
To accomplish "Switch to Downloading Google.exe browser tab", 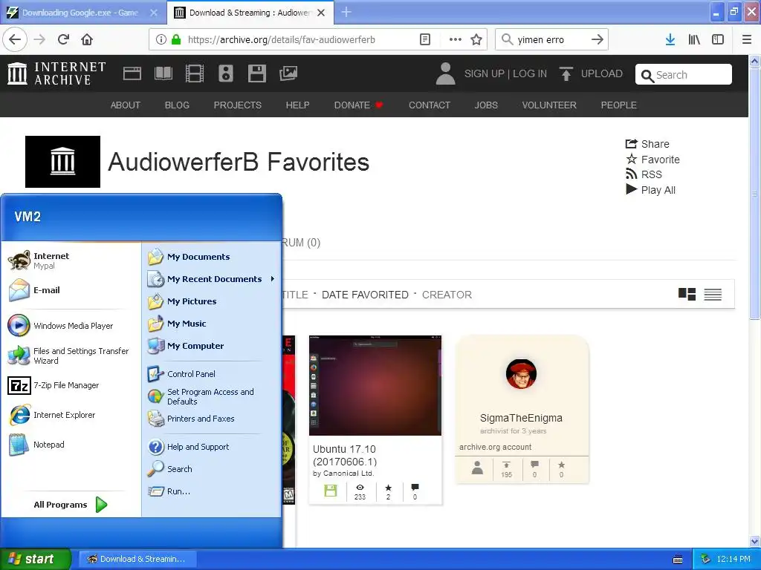I will coord(80,13).
